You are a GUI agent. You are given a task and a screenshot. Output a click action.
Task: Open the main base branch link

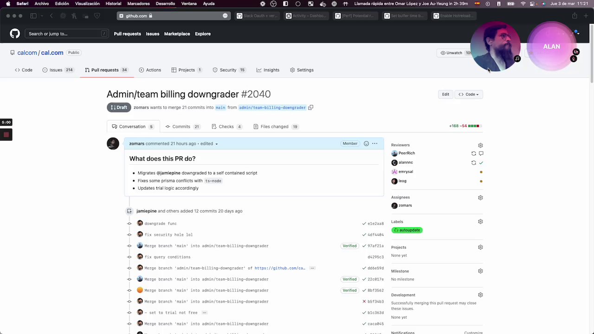tap(220, 108)
